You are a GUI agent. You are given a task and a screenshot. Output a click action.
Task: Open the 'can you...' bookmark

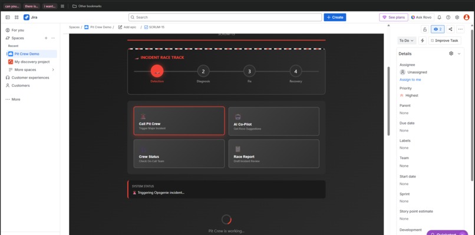[x=12, y=6]
